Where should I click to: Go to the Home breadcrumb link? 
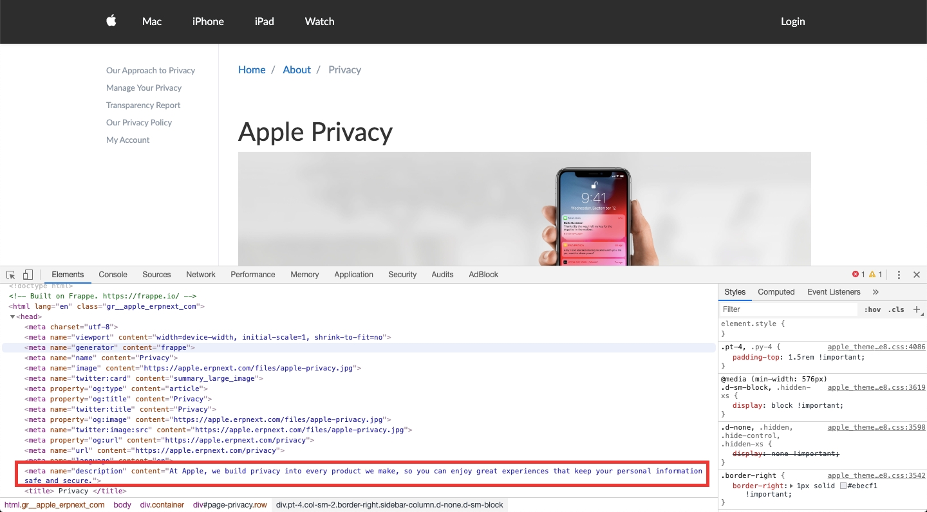coord(252,70)
